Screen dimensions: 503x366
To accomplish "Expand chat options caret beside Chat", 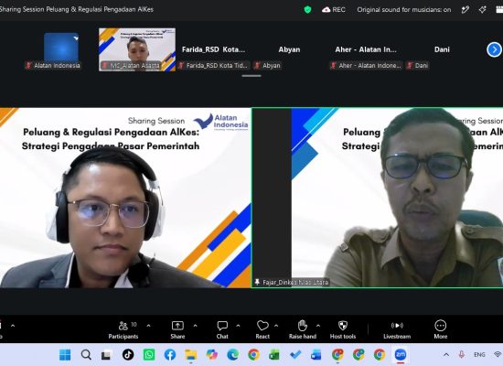I will coord(238,326).
